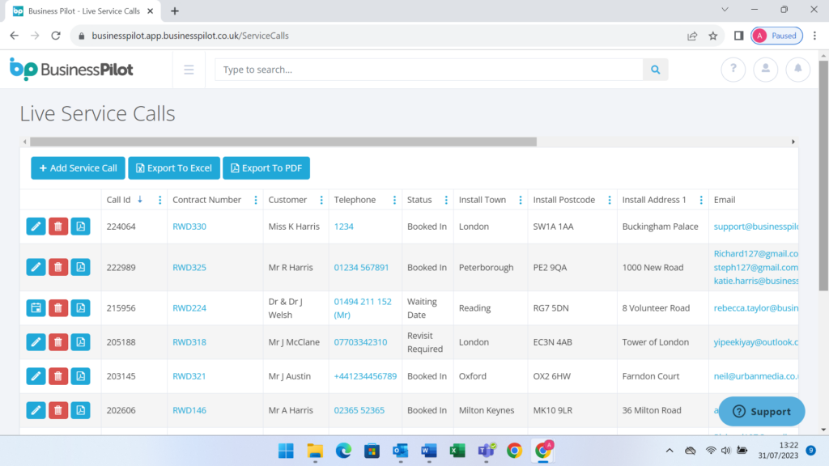The height and width of the screenshot is (466, 829).
Task: Share this page icon in address bar
Action: 692,36
